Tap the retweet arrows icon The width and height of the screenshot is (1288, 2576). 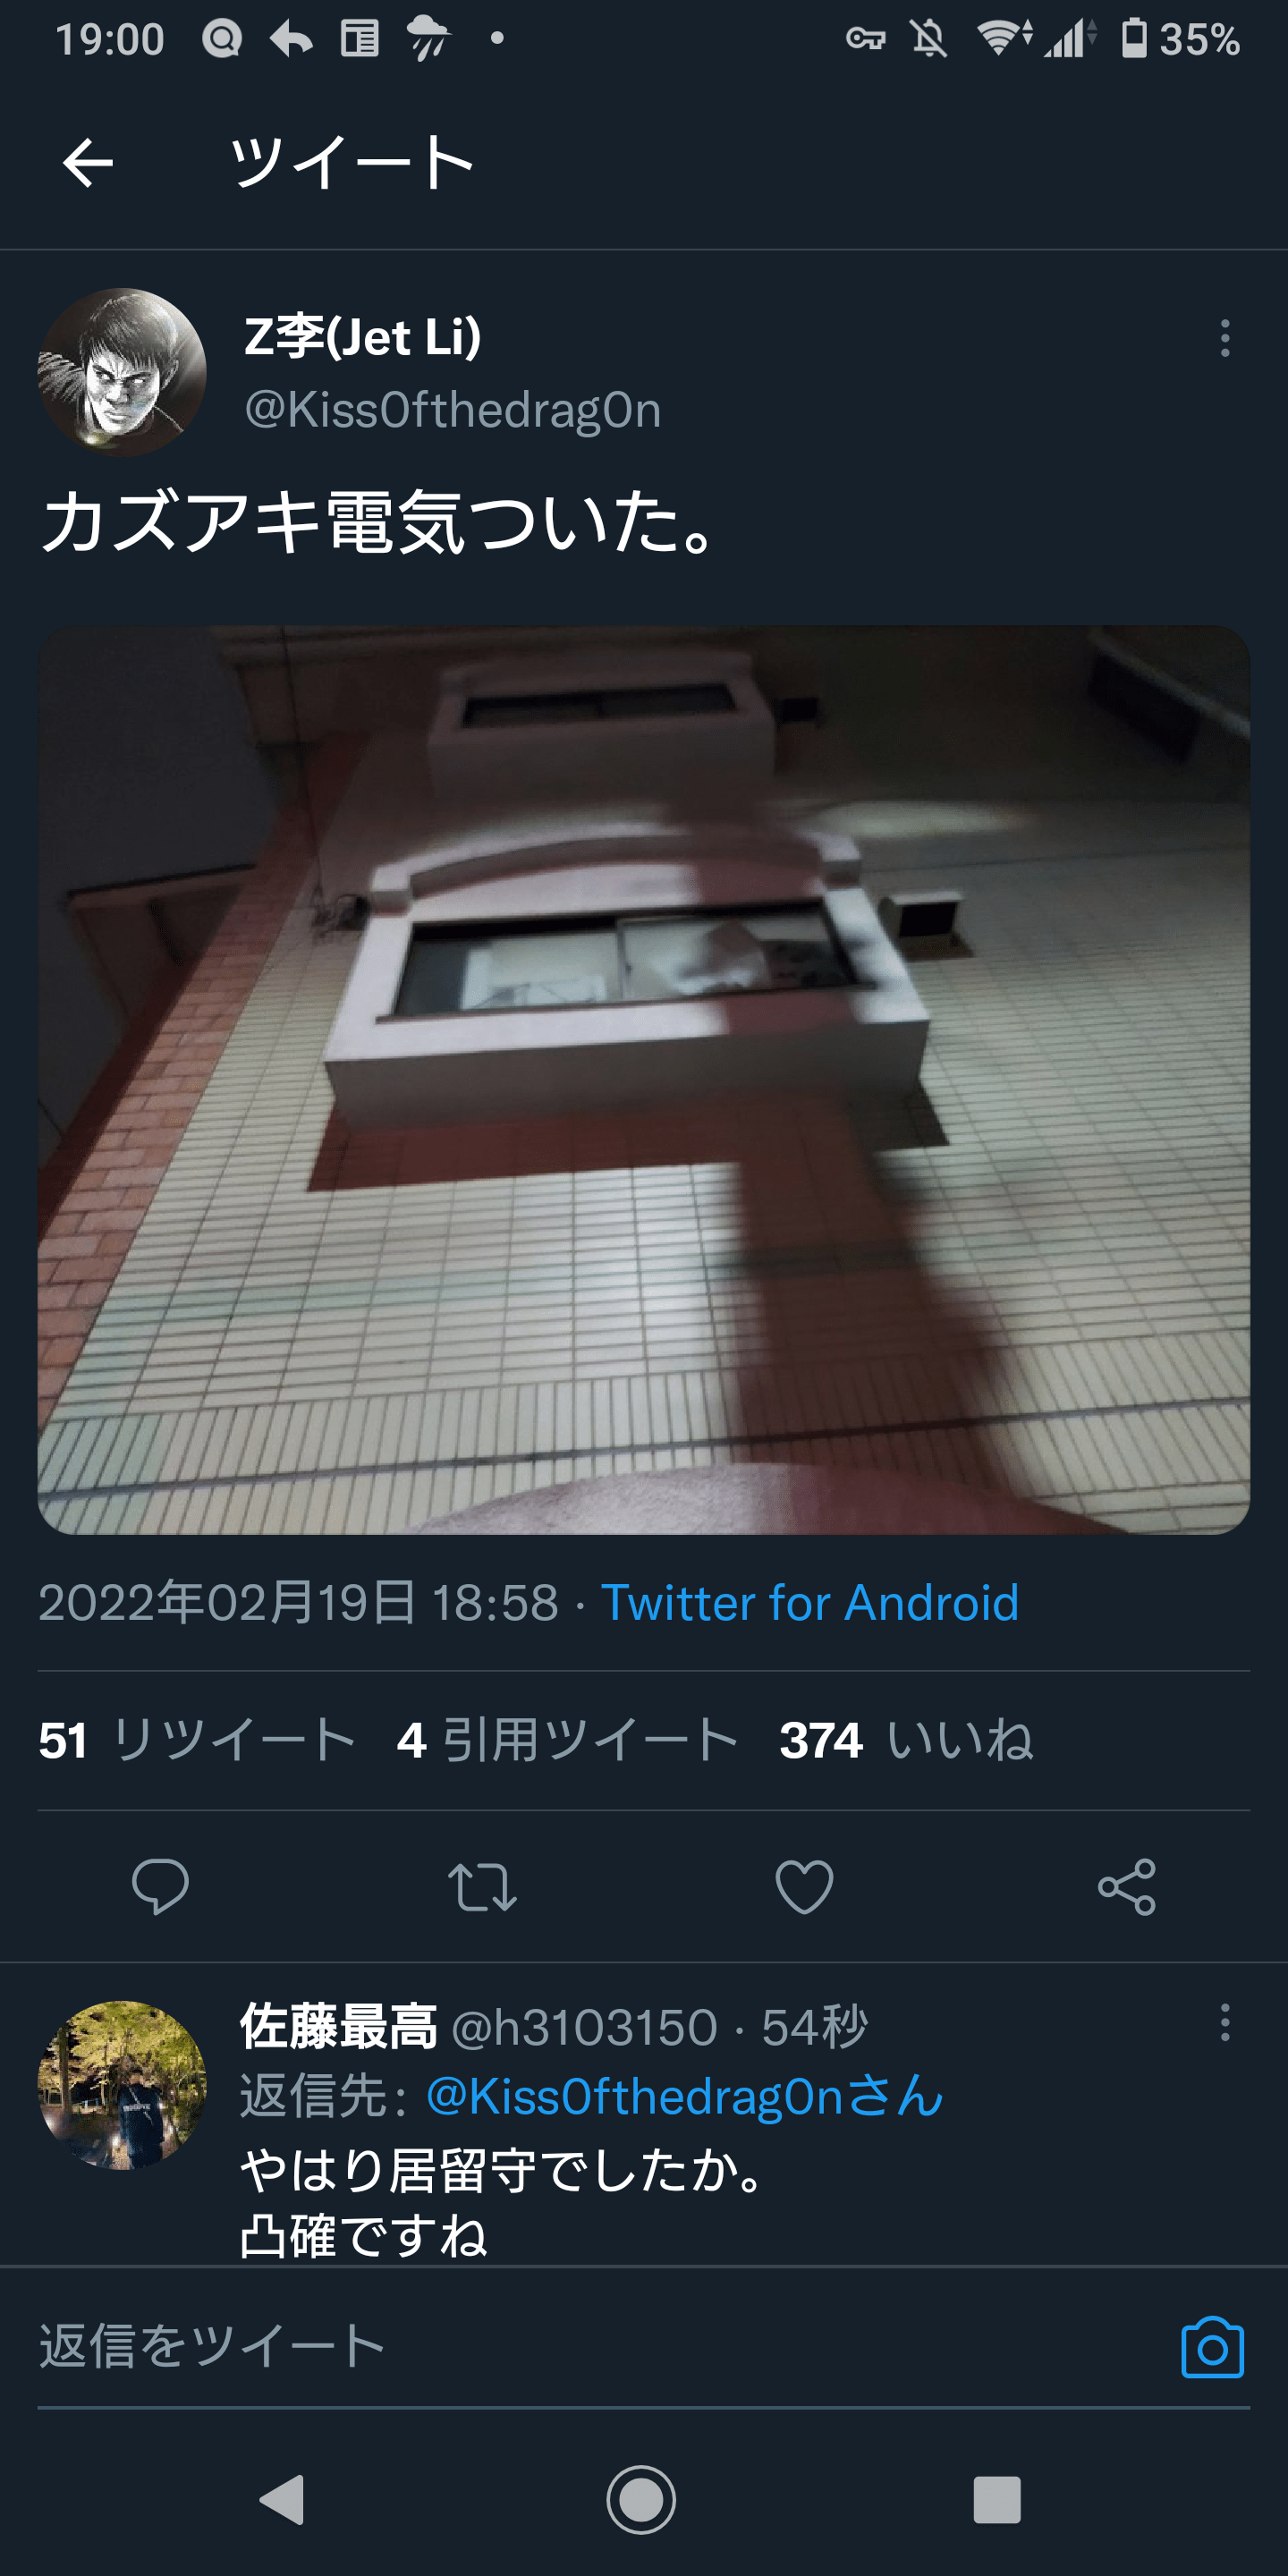pyautogui.click(x=482, y=1887)
